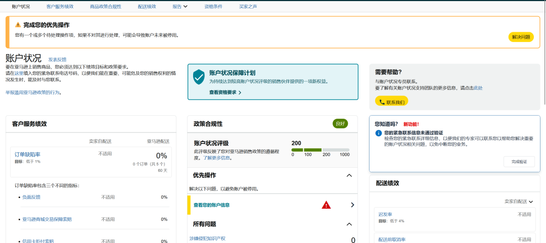Image resolution: width=546 pixels, height=243 pixels.
Task: Open the 信用卡拒付索赔 link
Action: [x=38, y=241]
